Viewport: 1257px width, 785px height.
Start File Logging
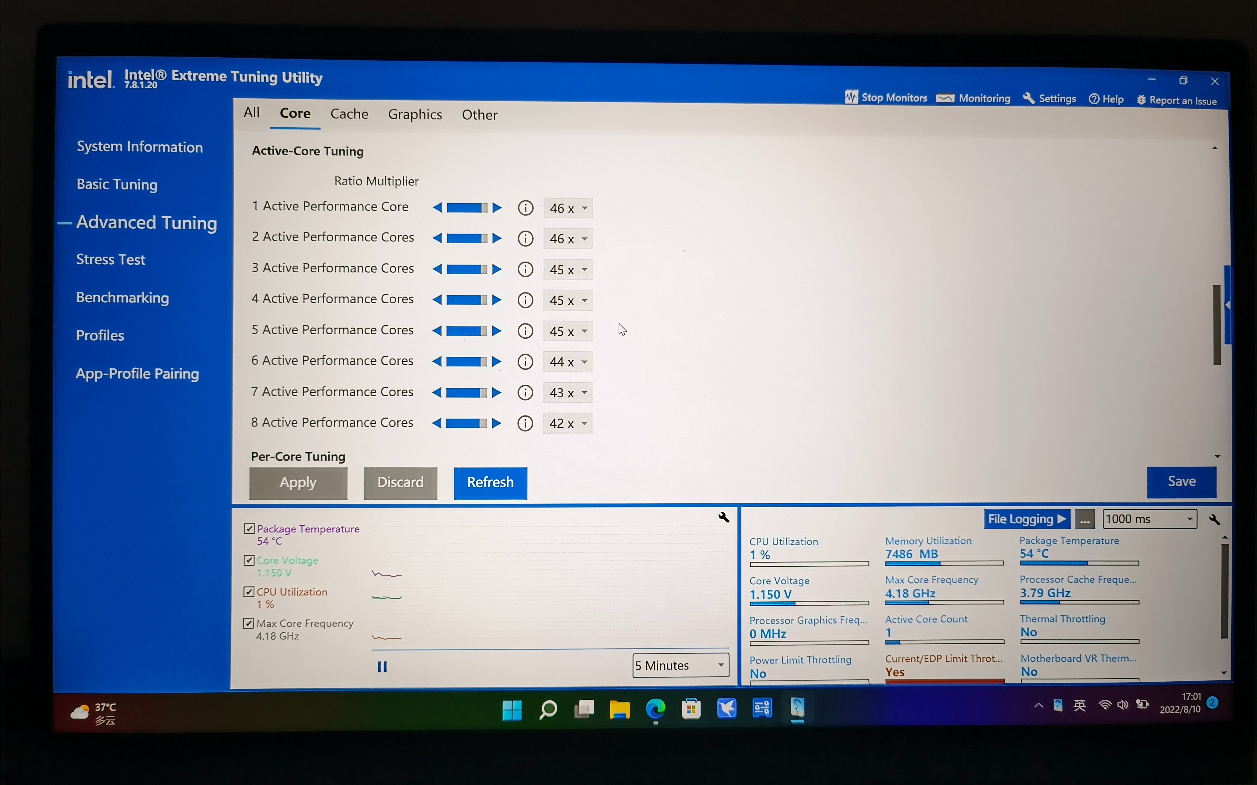[1027, 519]
